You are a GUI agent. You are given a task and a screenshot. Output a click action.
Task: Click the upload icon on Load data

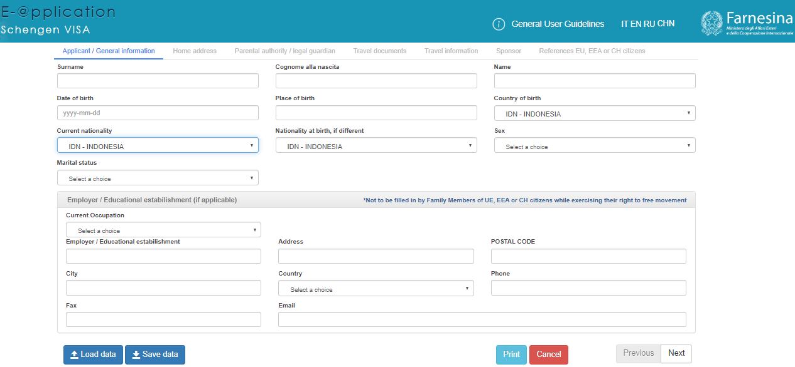74,354
